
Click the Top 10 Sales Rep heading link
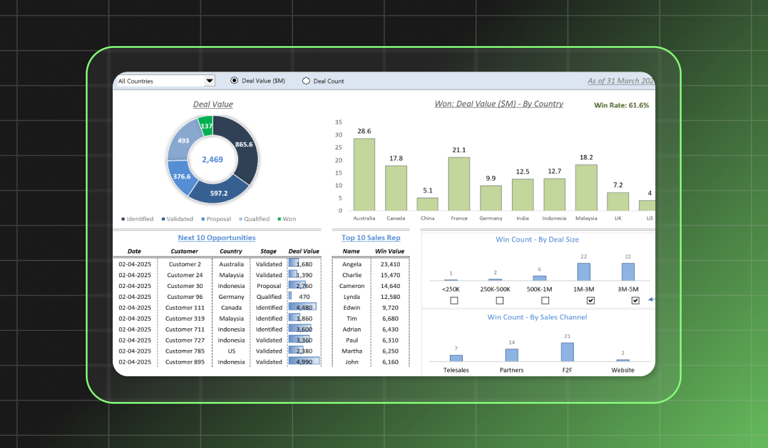371,237
